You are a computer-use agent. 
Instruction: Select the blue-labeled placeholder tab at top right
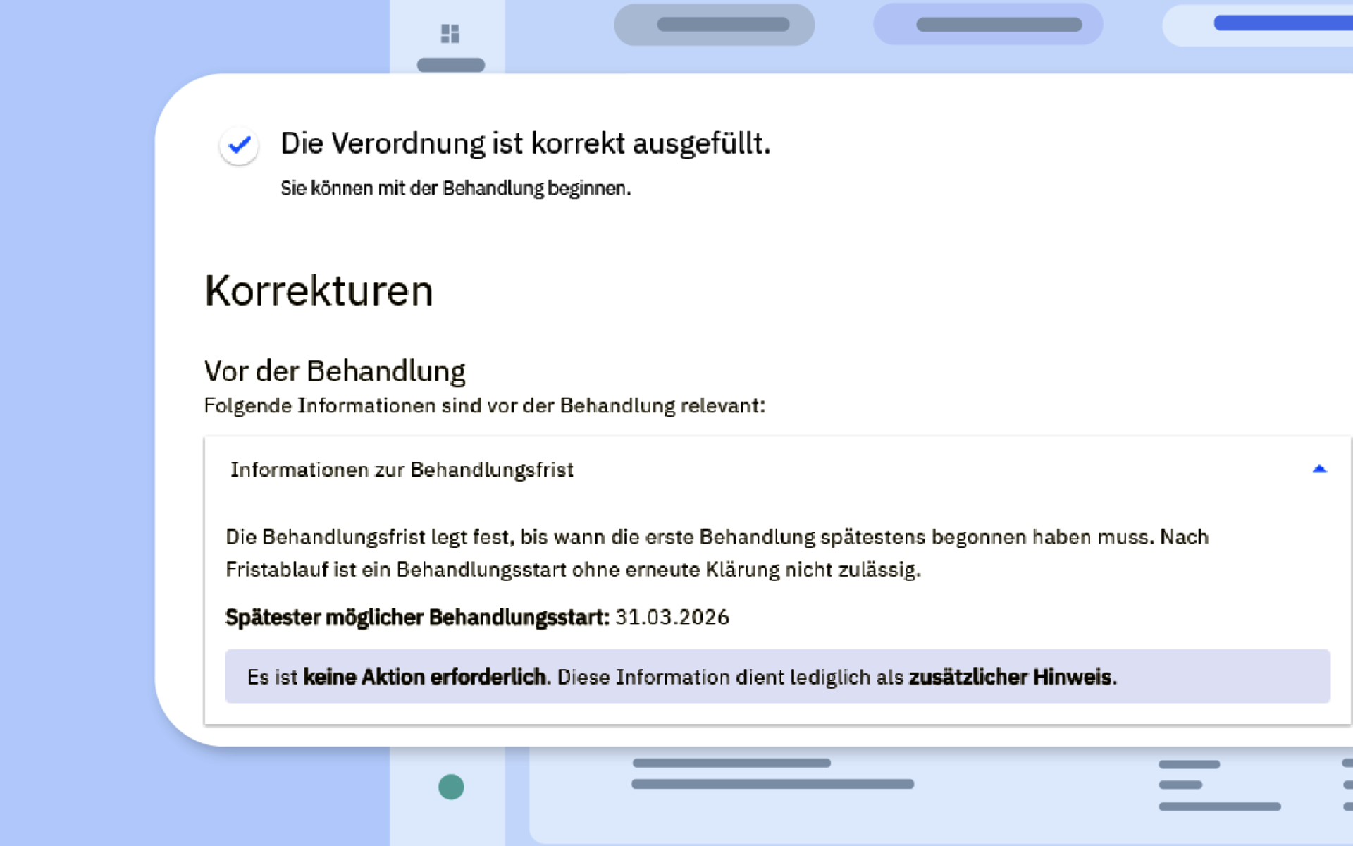tap(1258, 25)
